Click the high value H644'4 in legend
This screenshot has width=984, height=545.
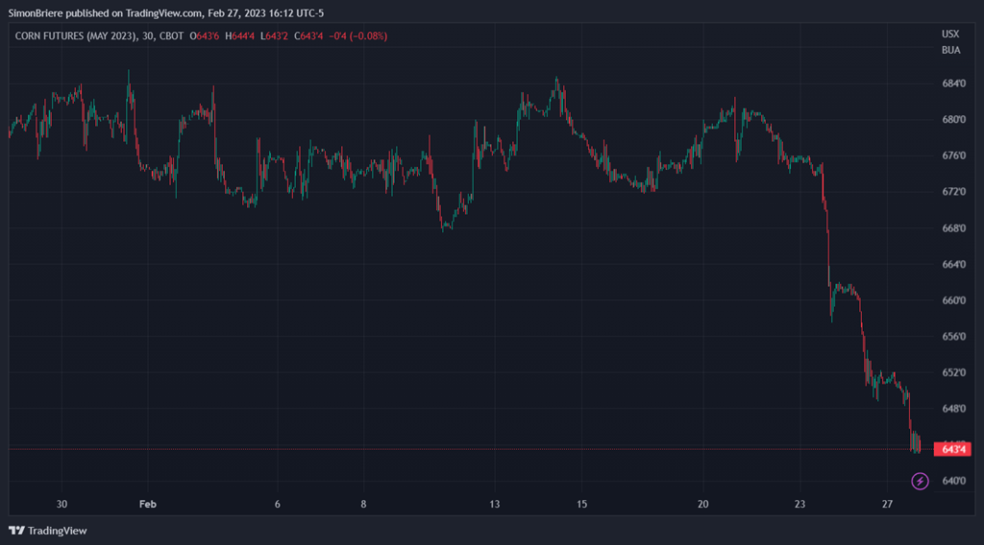click(x=240, y=36)
